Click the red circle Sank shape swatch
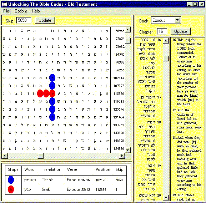This screenshot has height=203, width=206. coord(11,189)
